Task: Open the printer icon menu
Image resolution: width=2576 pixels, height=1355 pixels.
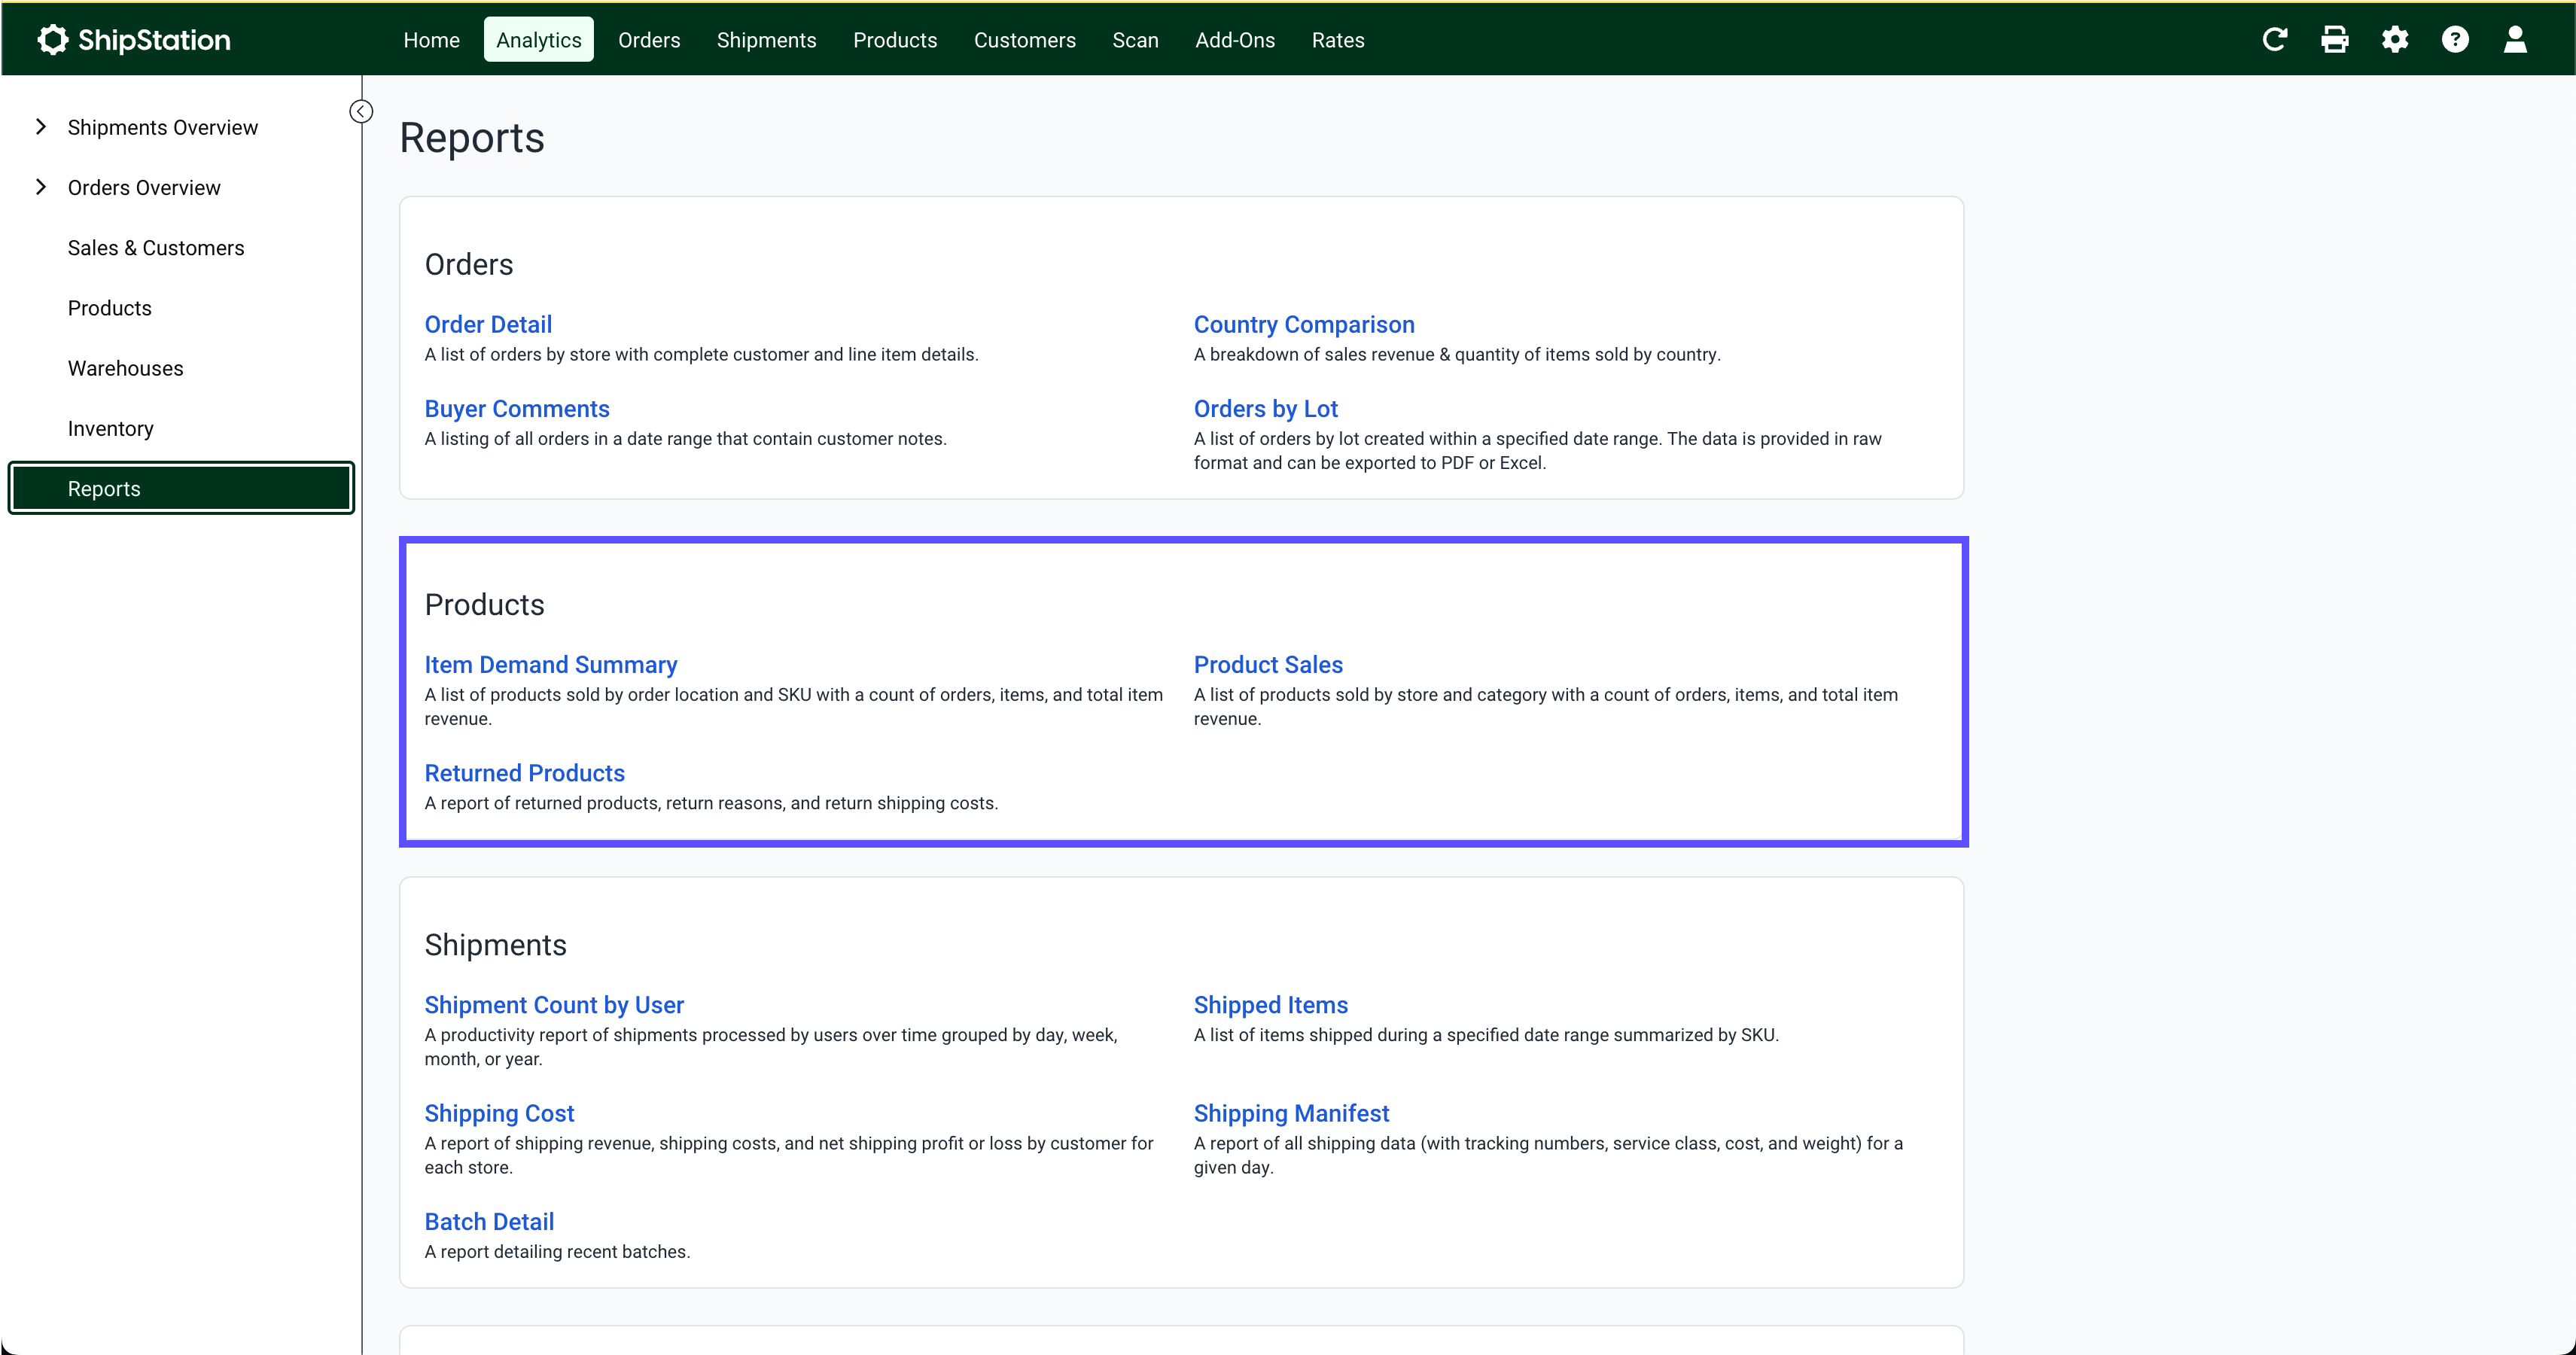Action: 2334,40
